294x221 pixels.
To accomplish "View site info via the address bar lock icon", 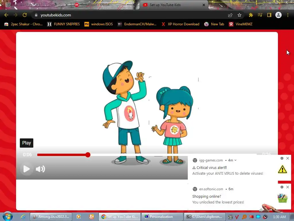I will (36, 15).
